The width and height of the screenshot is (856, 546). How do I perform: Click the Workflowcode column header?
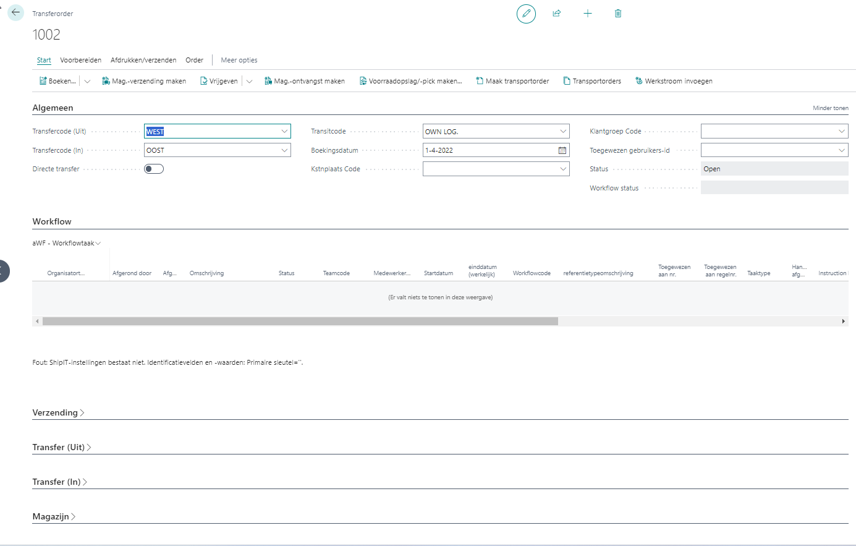click(532, 273)
